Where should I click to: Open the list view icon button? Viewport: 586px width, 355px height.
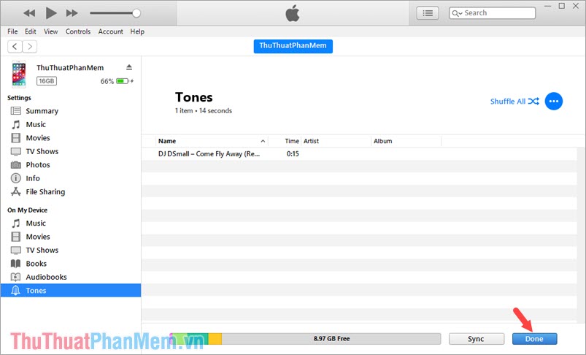[x=428, y=13]
